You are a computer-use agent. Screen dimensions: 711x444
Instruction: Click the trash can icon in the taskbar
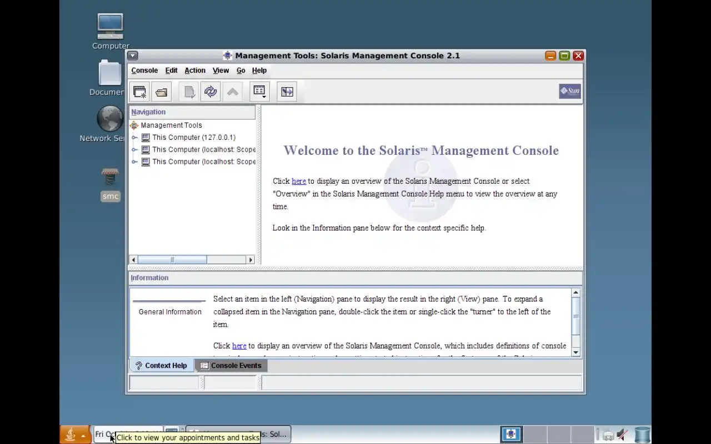(x=643, y=435)
